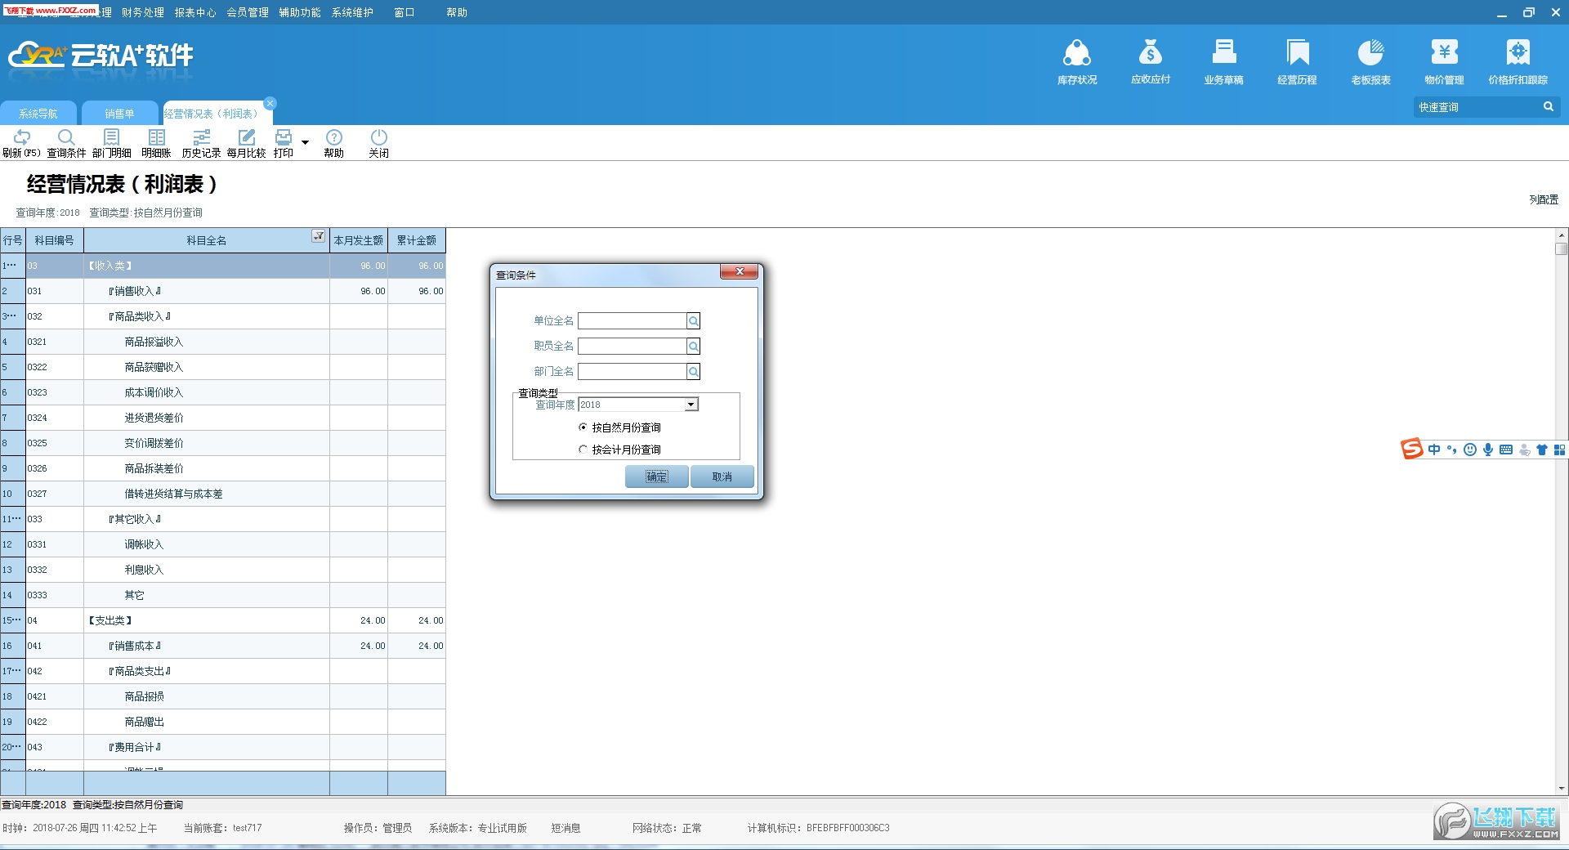Open the 报表中心 menu
Image resolution: width=1569 pixels, height=850 pixels.
[194, 12]
